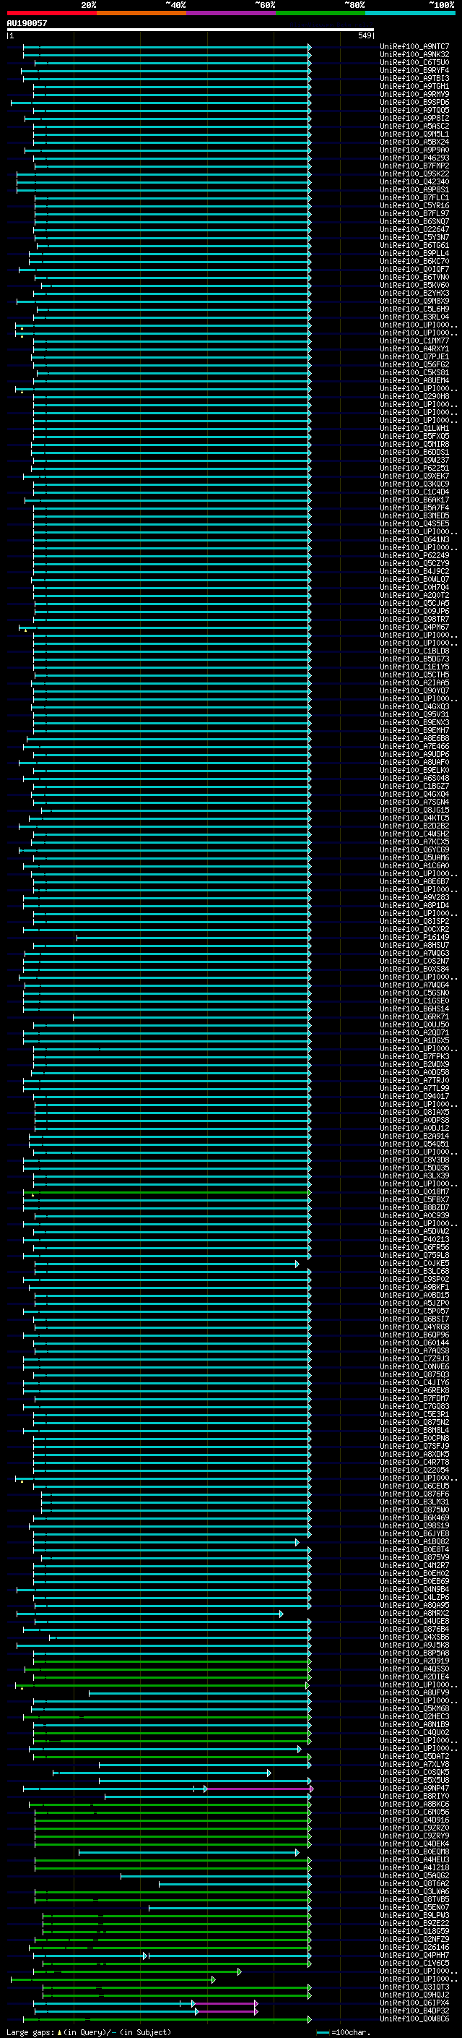Select hit UniRef100_Q4PHH7
The image size is (462, 2038).
[x=414, y=1955]
